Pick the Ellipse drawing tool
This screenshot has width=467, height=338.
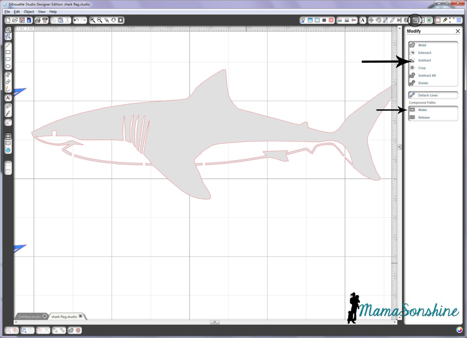(x=8, y=67)
